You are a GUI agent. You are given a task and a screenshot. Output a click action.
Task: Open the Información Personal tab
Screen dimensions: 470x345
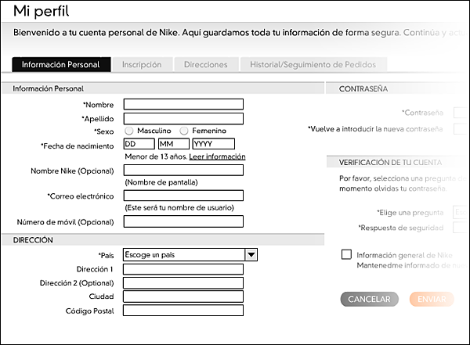pyautogui.click(x=61, y=64)
